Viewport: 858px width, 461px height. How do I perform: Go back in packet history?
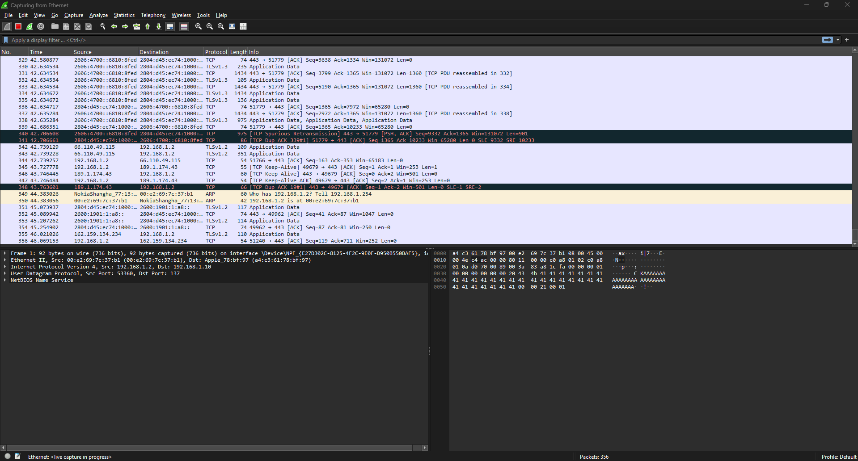(114, 27)
